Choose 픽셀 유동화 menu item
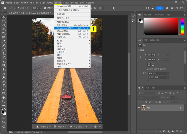The height and width of the screenshot is (134, 187). point(72,34)
